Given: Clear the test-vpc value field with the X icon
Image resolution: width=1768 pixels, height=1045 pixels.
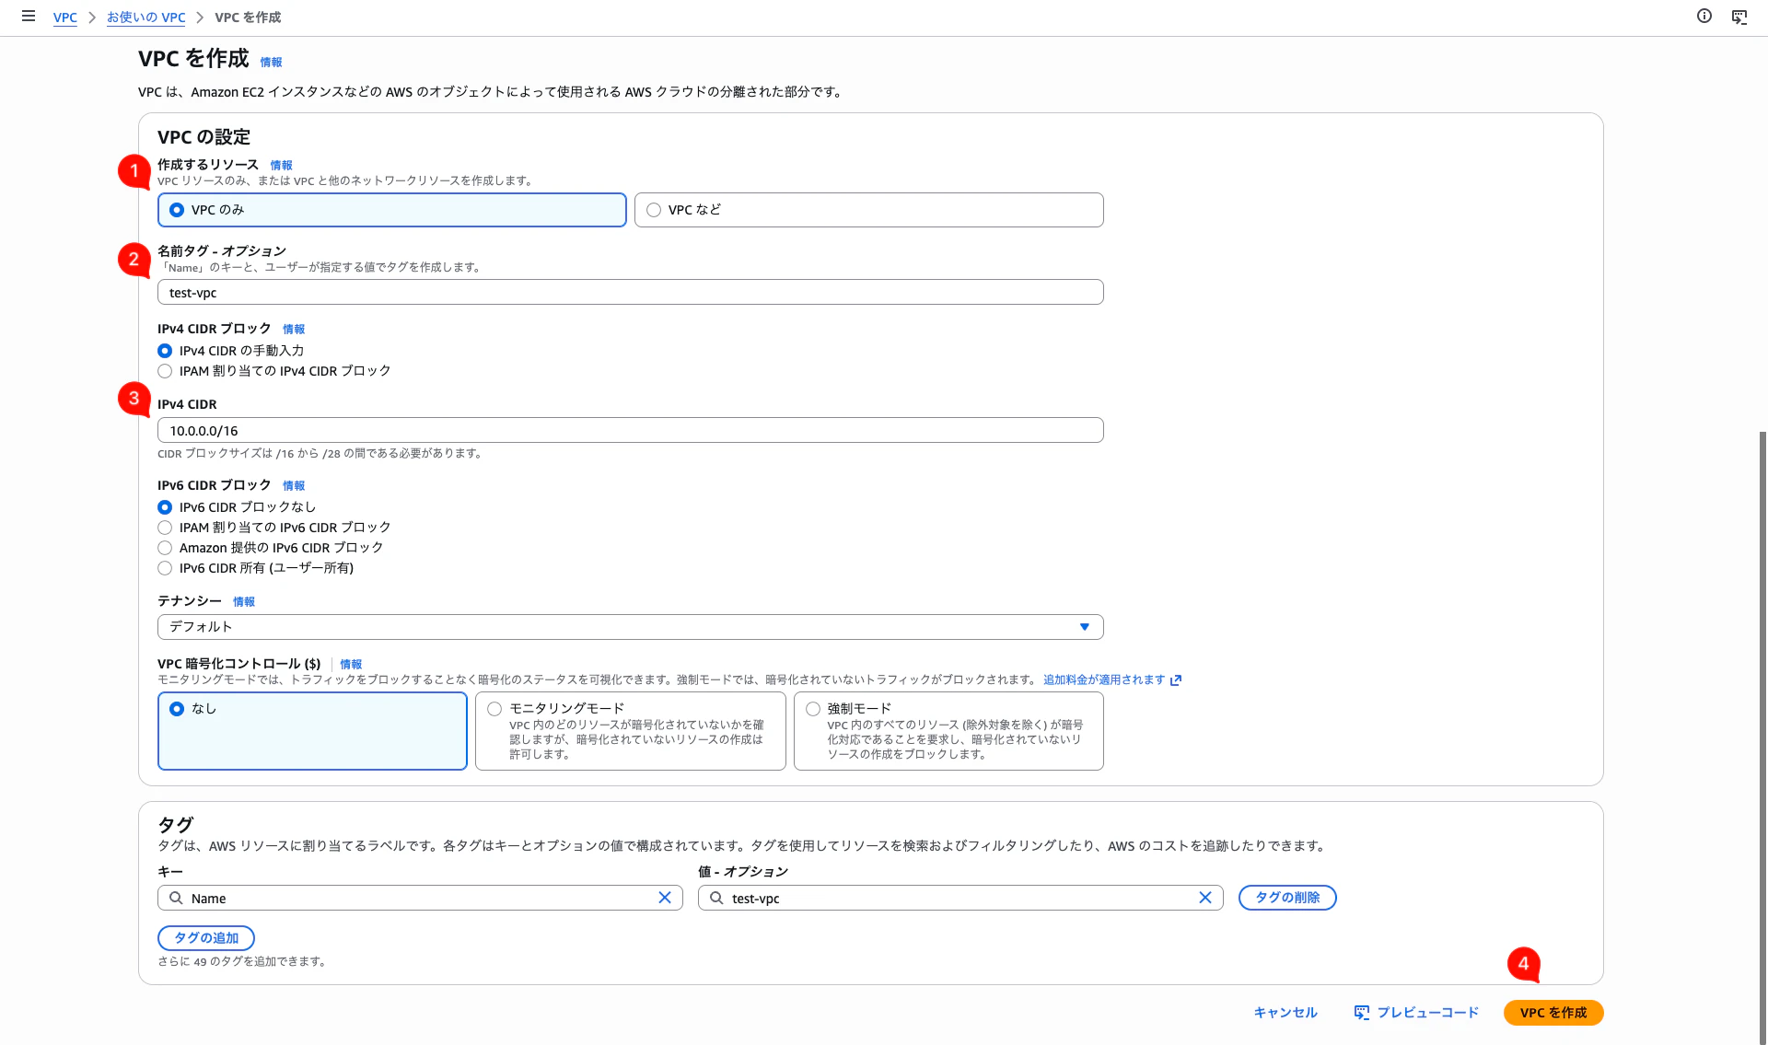Looking at the screenshot, I should pyautogui.click(x=1205, y=897).
